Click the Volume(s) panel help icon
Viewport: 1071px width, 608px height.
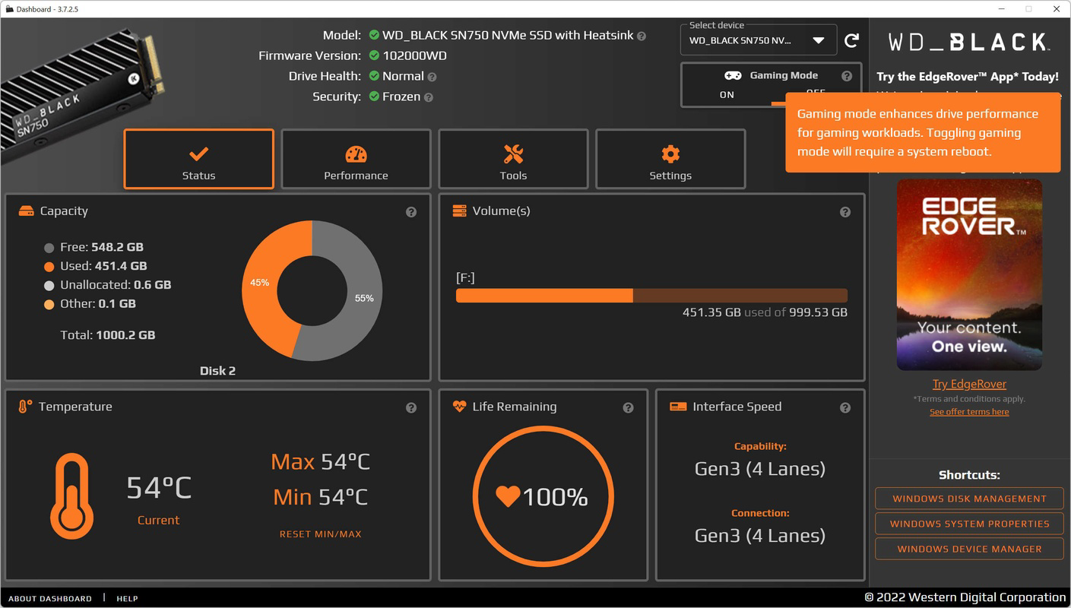click(x=845, y=212)
